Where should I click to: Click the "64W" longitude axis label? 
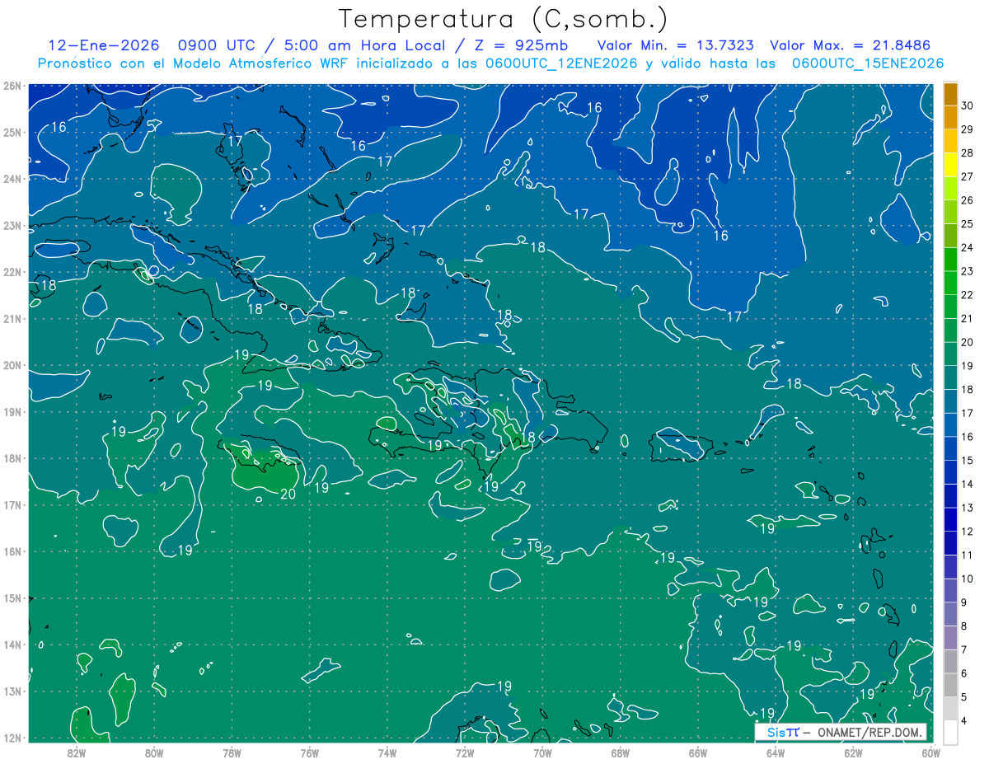pyautogui.click(x=776, y=752)
